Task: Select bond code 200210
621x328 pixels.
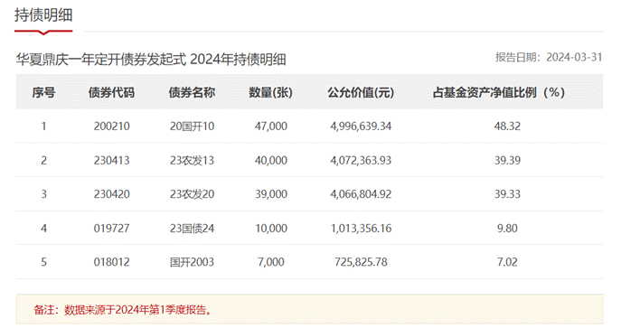Action: [x=112, y=127]
